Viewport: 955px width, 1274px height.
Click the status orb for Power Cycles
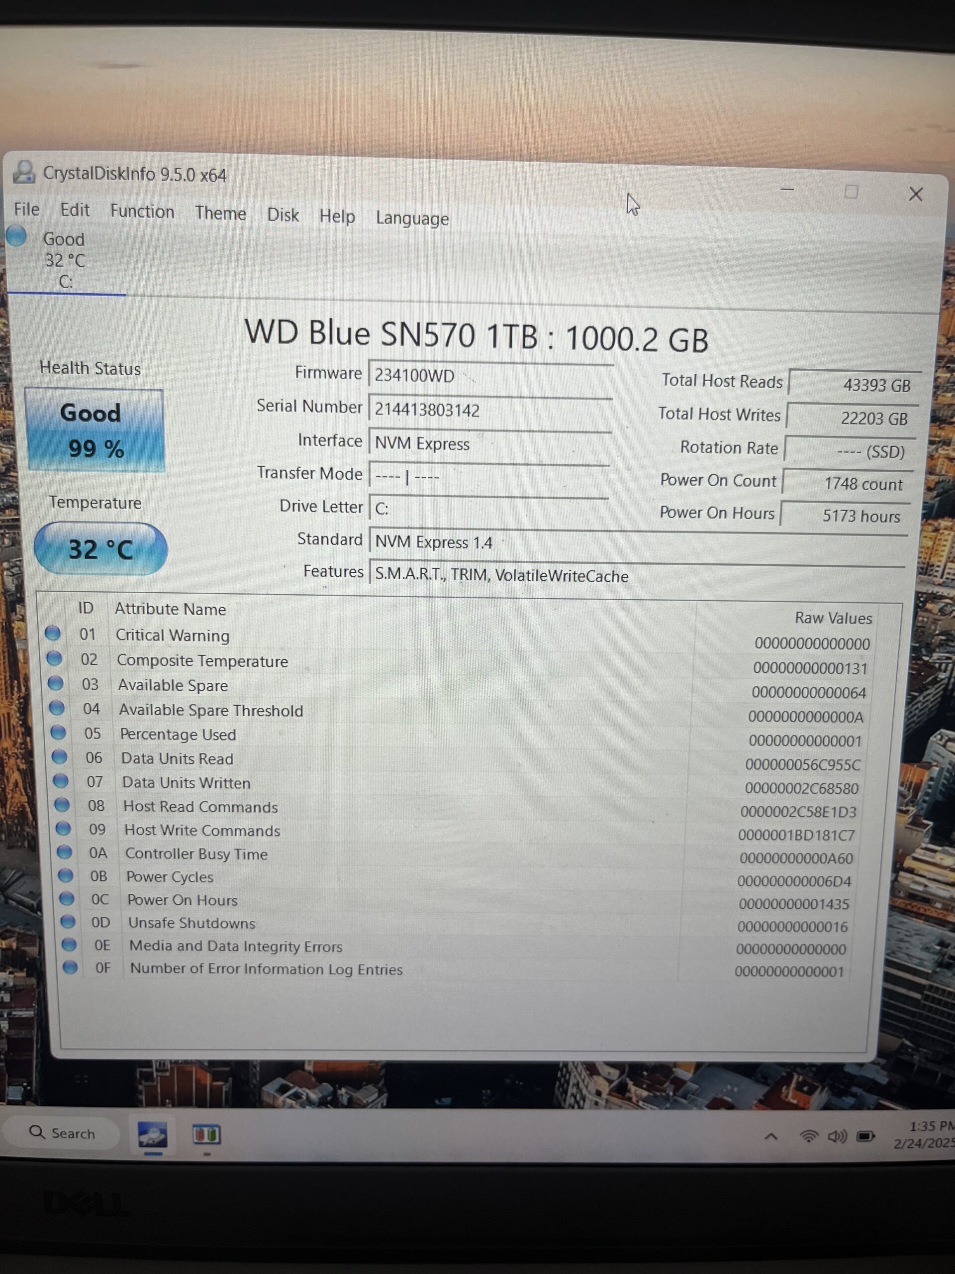point(66,875)
